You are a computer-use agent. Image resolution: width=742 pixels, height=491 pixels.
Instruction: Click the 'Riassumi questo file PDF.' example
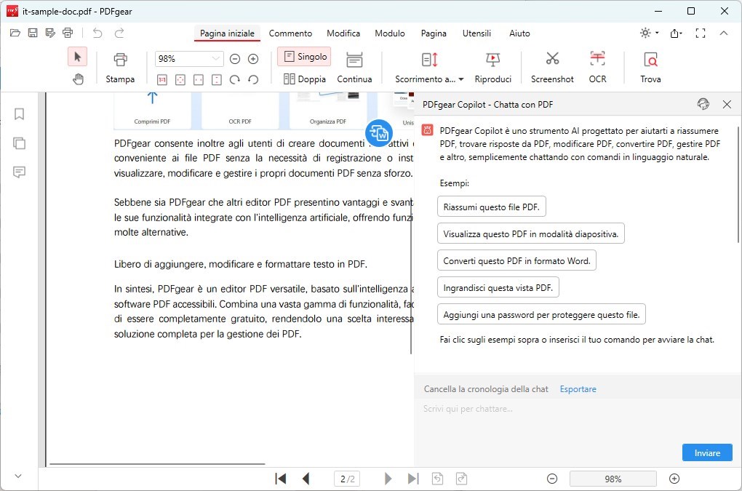tap(492, 207)
